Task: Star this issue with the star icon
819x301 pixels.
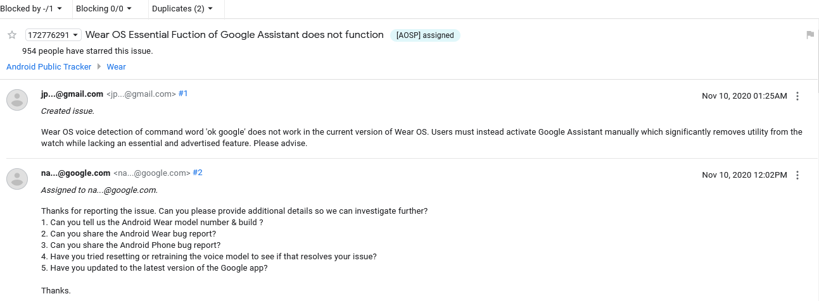Action: tap(11, 35)
